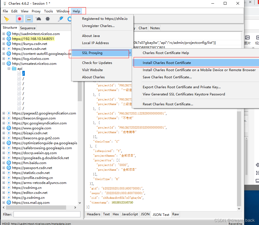The image size is (259, 225).
Task: Open the Proxy menu
Action: point(36,11)
